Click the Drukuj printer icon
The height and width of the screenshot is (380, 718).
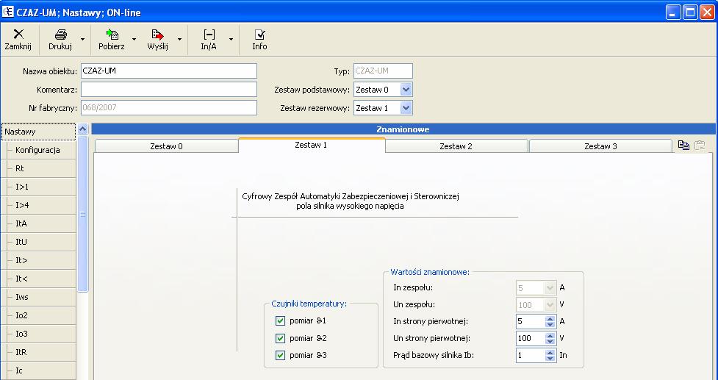(61, 35)
